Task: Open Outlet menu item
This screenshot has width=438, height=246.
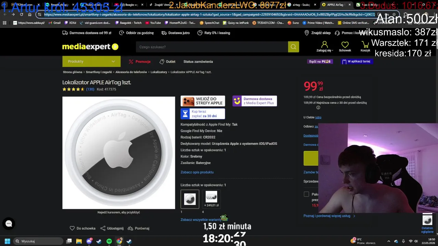Action: 167,61
